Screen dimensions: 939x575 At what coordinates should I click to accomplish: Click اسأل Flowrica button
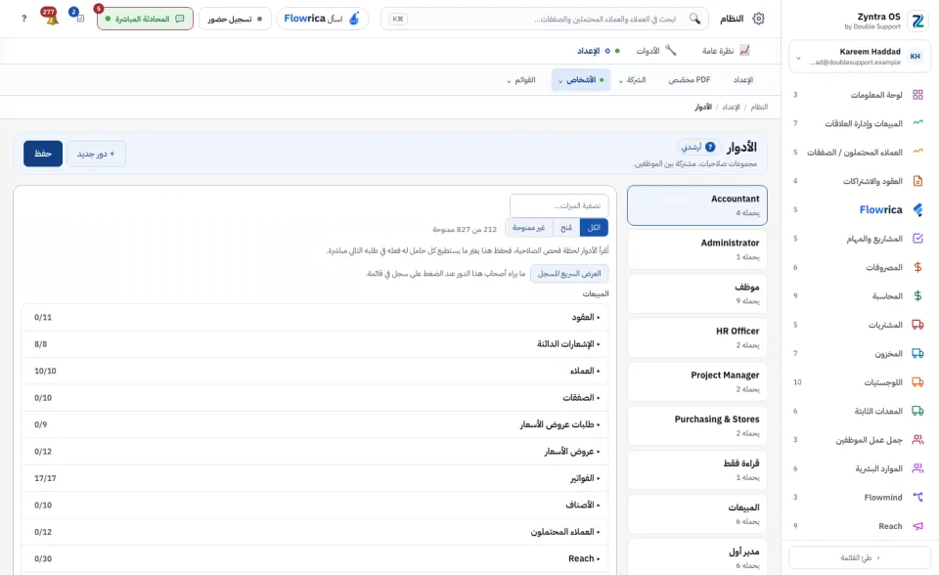(322, 19)
